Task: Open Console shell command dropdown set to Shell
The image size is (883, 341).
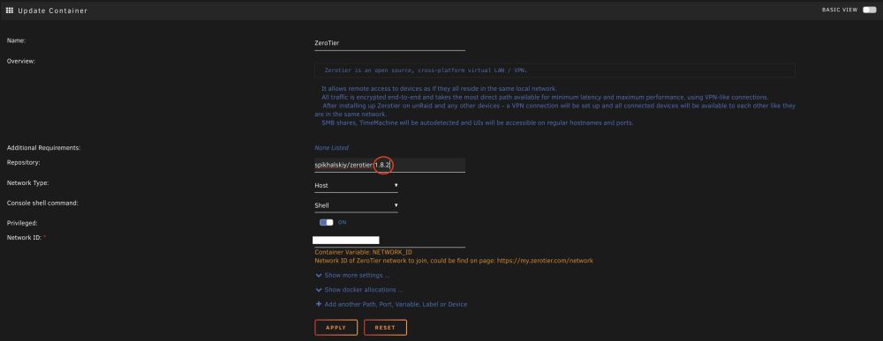Action: pyautogui.click(x=356, y=205)
